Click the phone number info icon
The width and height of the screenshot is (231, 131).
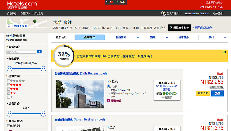[221, 8]
